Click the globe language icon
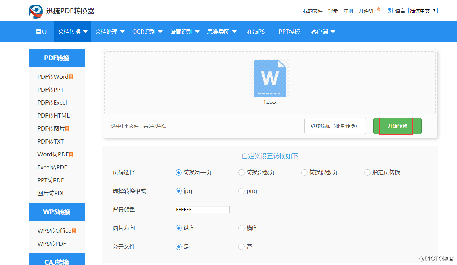Screen dimensions: 457x265 [391, 11]
